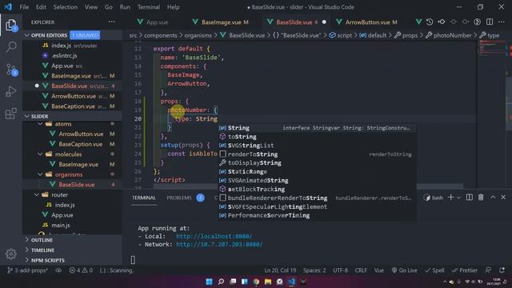Screen dimensions: 512x288
Task: Click Ln 20, Col 19 in status bar
Action: click(x=280, y=270)
